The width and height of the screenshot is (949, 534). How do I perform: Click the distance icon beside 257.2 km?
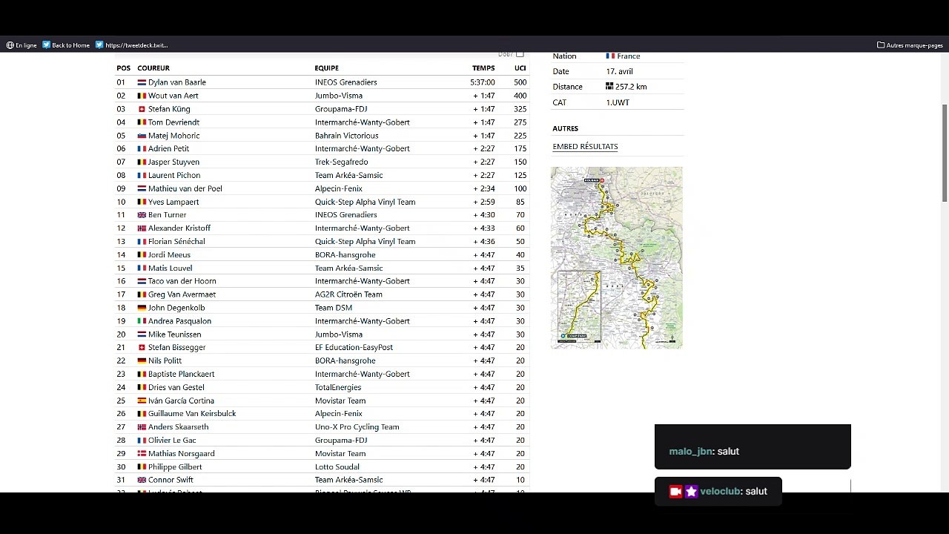609,87
